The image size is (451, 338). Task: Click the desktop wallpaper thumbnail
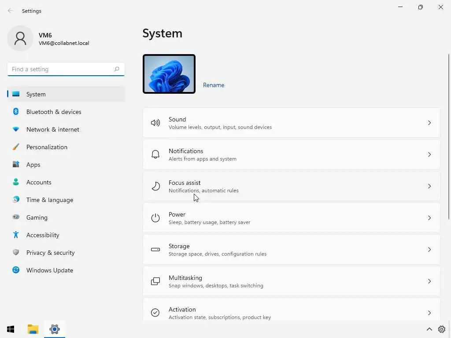point(169,74)
